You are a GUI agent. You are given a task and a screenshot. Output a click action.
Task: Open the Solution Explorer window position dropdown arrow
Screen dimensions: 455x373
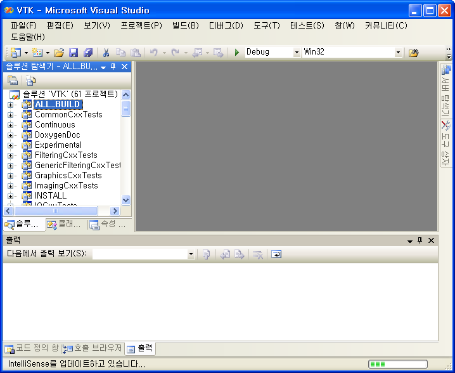click(x=103, y=67)
